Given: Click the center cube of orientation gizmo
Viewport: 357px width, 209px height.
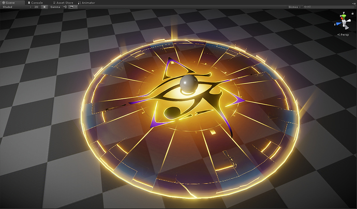Looking at the screenshot, I should (344, 22).
